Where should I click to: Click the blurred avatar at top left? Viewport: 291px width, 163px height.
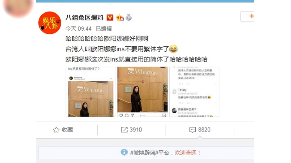(18, 7)
